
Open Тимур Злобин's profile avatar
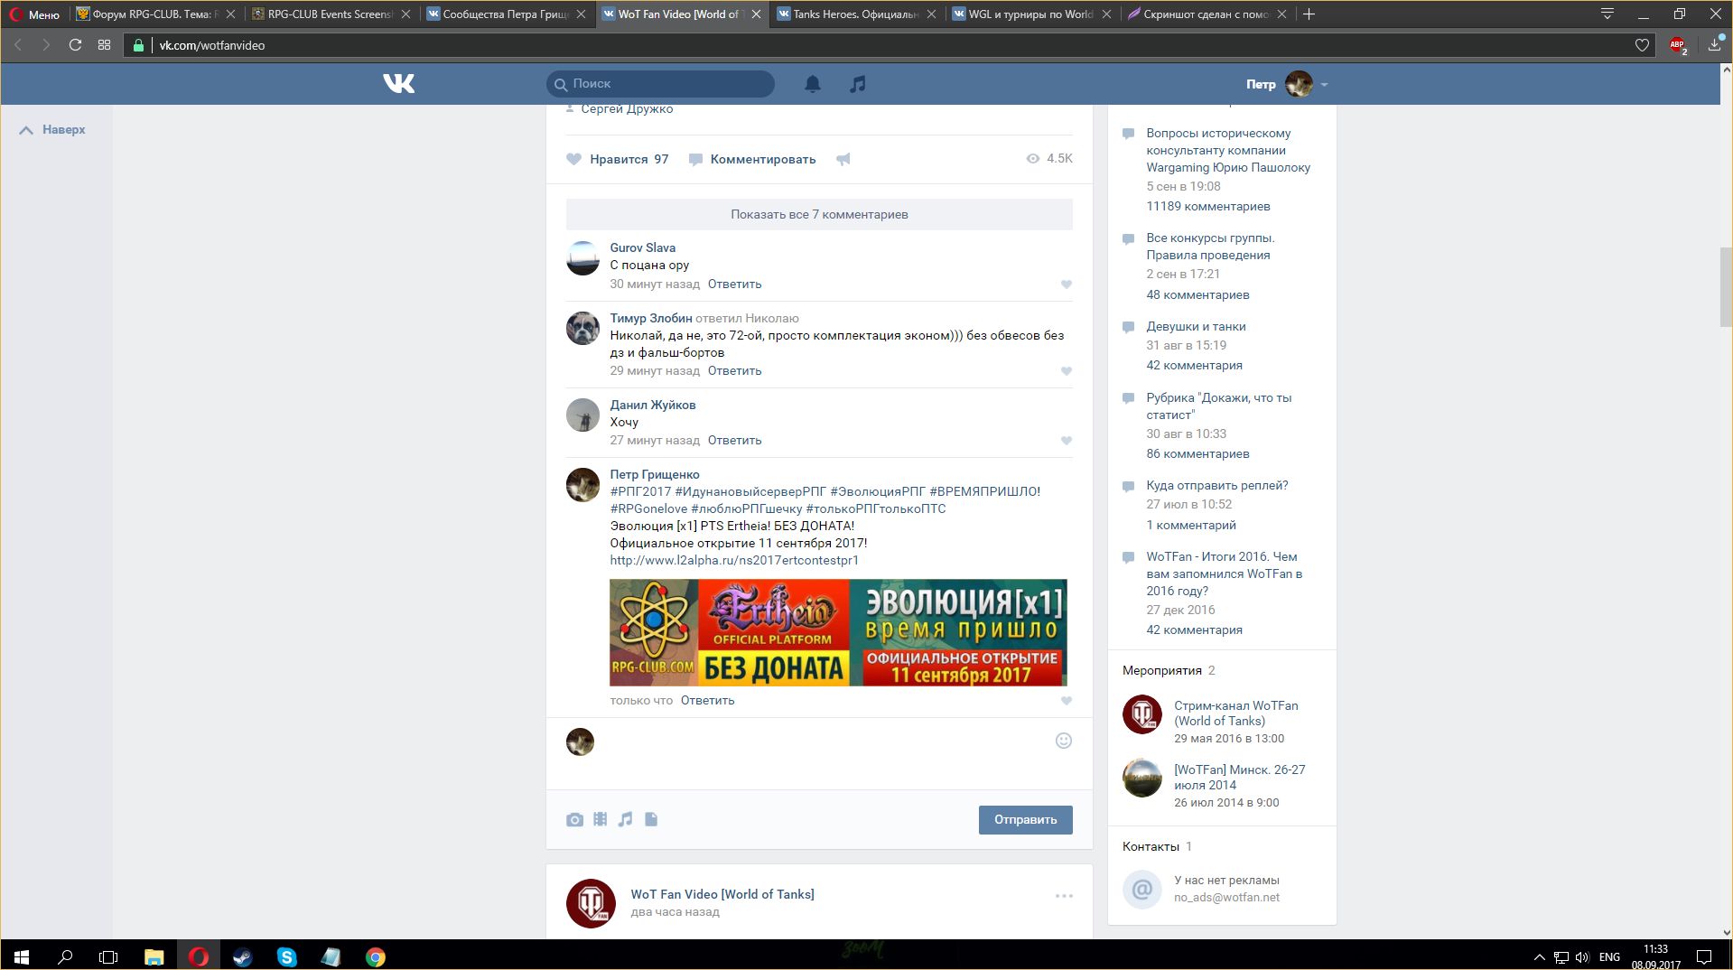(582, 328)
